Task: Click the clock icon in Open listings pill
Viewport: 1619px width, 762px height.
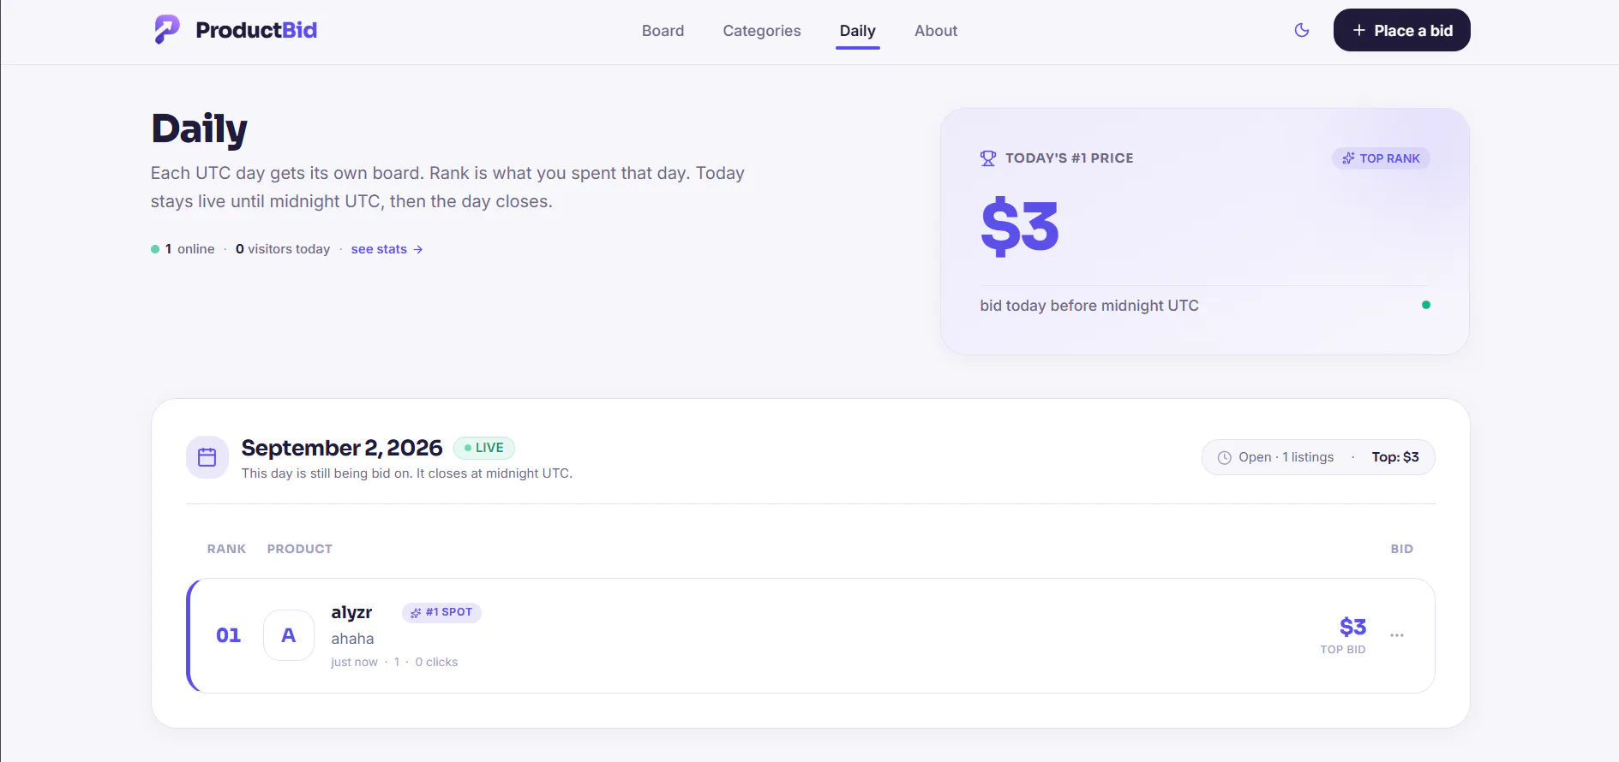Action: pos(1225,457)
